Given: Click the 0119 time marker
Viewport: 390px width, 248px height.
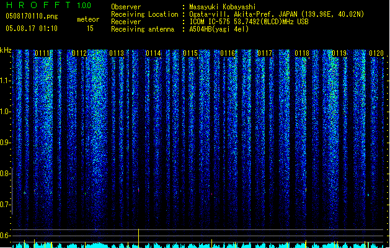Looking at the screenshot, I should (x=339, y=53).
